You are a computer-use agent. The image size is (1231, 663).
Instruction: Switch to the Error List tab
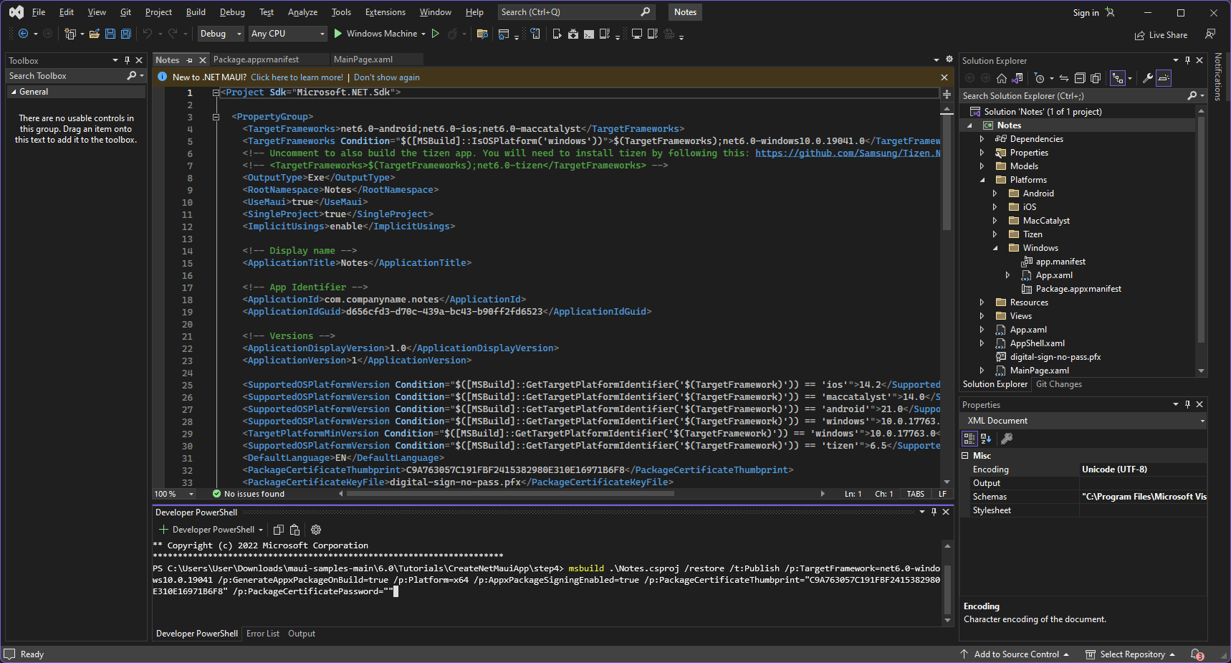pos(263,634)
